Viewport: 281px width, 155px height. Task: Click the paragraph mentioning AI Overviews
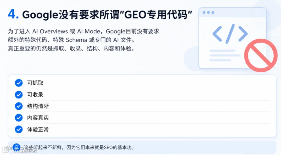pos(83,40)
